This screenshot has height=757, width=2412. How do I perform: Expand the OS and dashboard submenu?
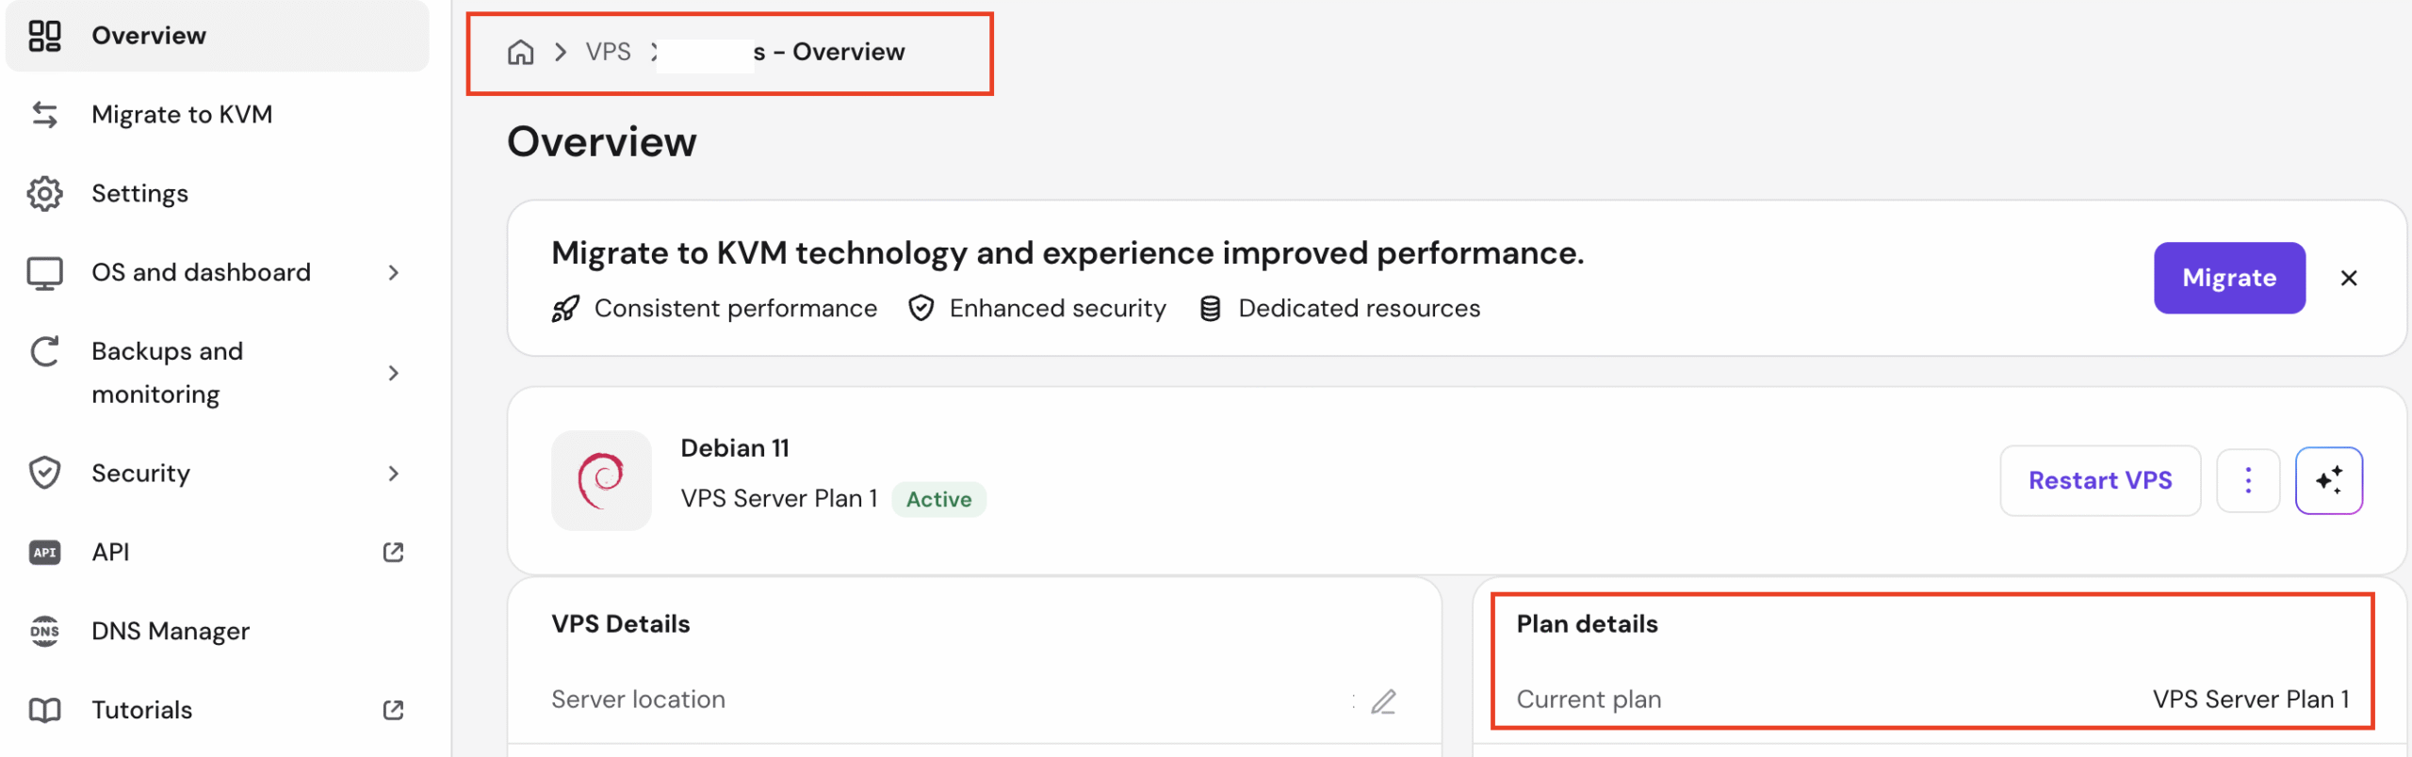click(x=393, y=273)
